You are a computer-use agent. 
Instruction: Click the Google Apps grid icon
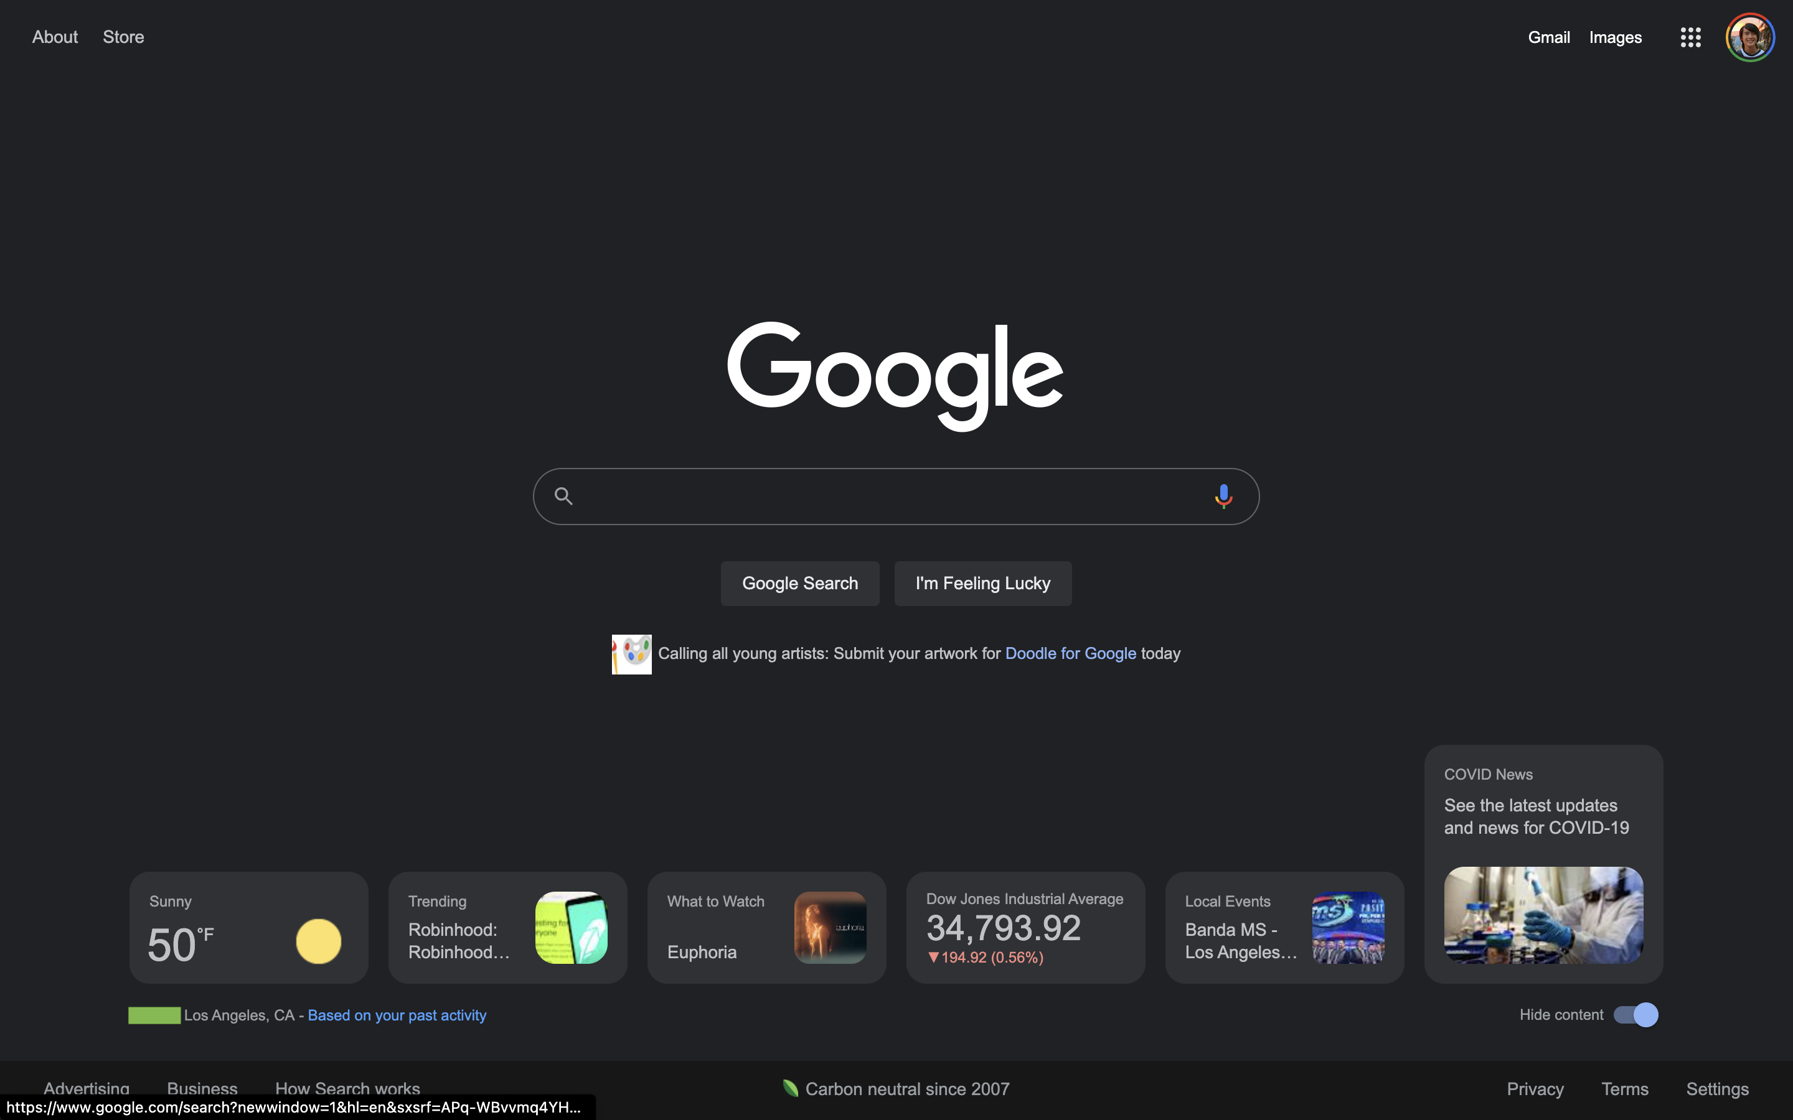point(1690,36)
